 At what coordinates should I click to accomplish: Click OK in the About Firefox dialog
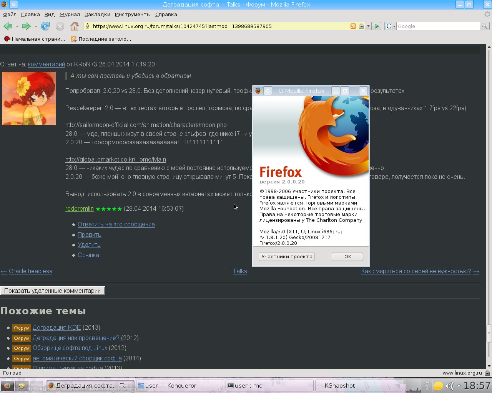pyautogui.click(x=347, y=256)
